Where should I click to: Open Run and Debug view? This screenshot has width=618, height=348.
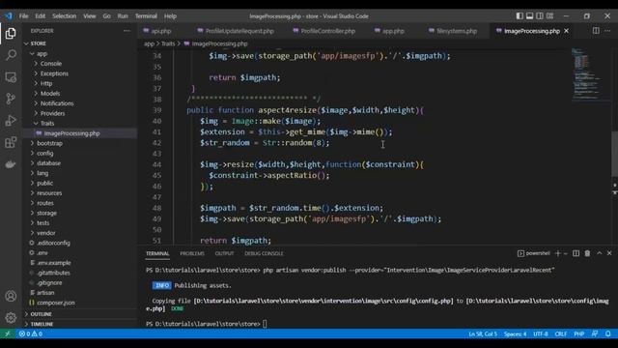(11, 120)
